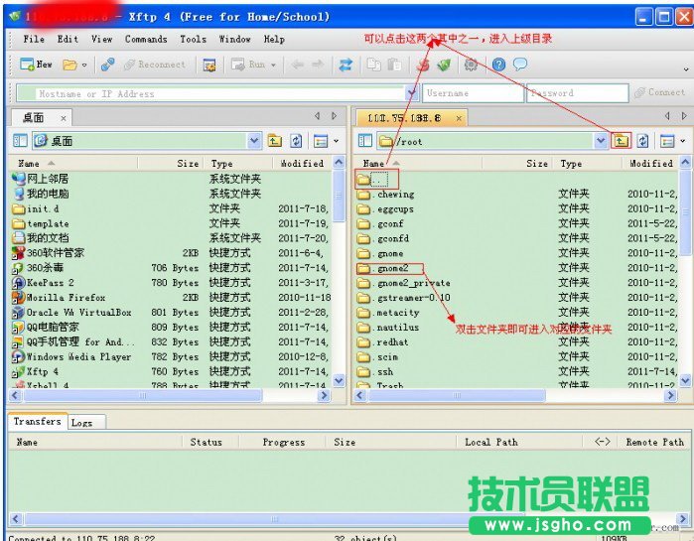Click the local pane vertical scrollbar down arrow
Image resolution: width=694 pixels, height=541 pixels.
(x=339, y=380)
